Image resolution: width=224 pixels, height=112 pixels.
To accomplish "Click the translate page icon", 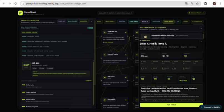I will (187, 4).
